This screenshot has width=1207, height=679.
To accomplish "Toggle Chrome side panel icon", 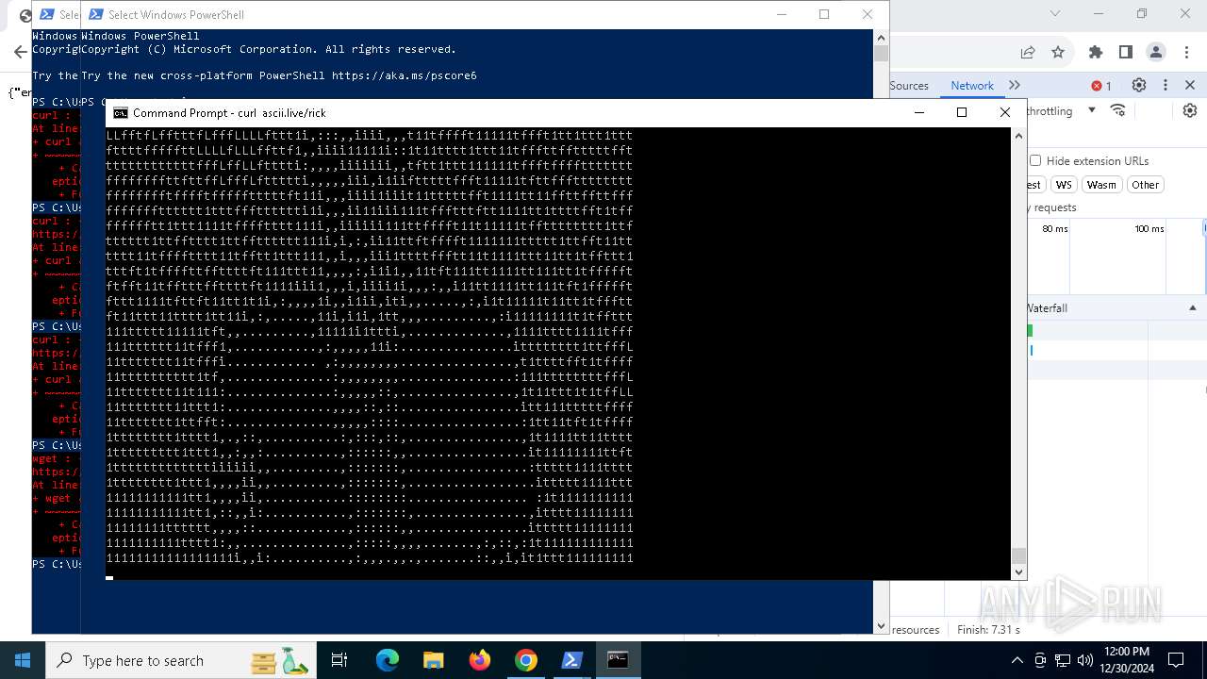I will pyautogui.click(x=1126, y=52).
